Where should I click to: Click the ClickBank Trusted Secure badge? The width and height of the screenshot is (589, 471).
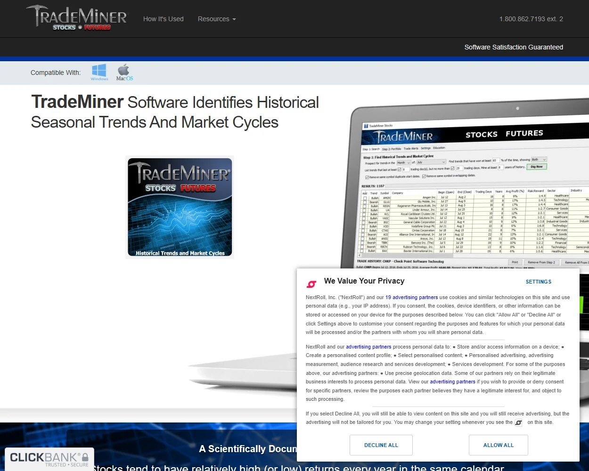(49, 459)
